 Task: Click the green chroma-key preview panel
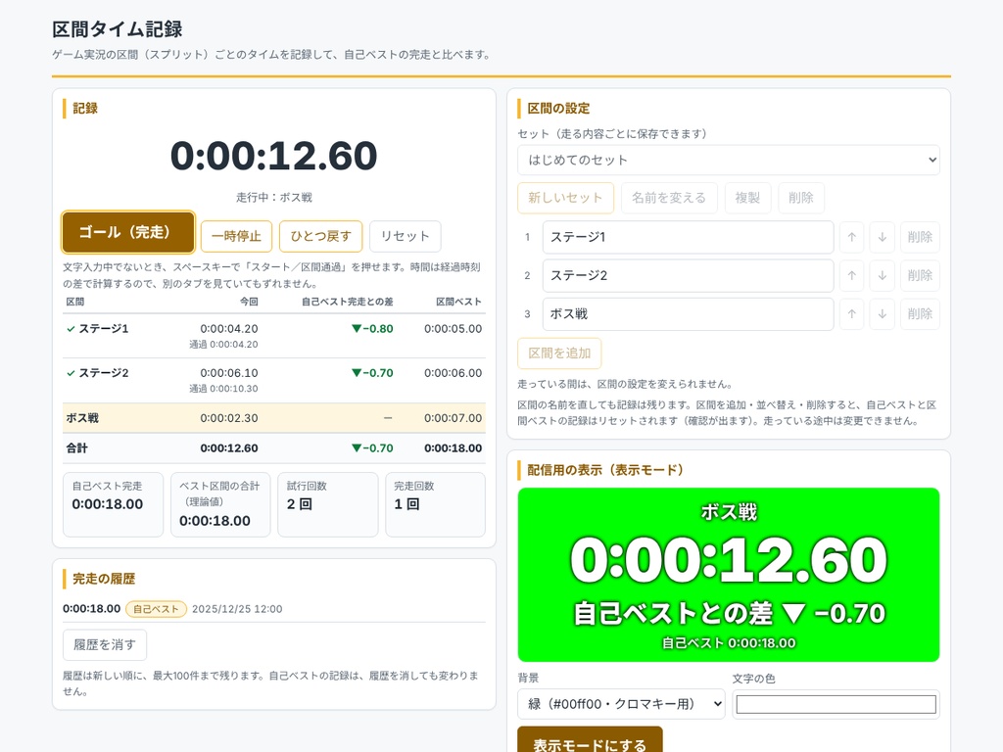(x=729, y=575)
